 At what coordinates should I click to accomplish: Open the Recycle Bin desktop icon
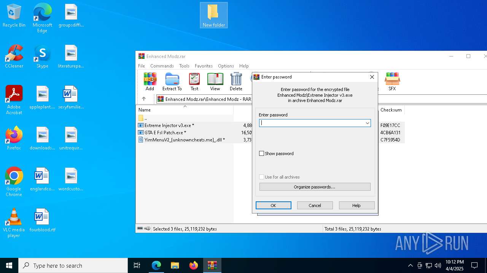coord(14,16)
